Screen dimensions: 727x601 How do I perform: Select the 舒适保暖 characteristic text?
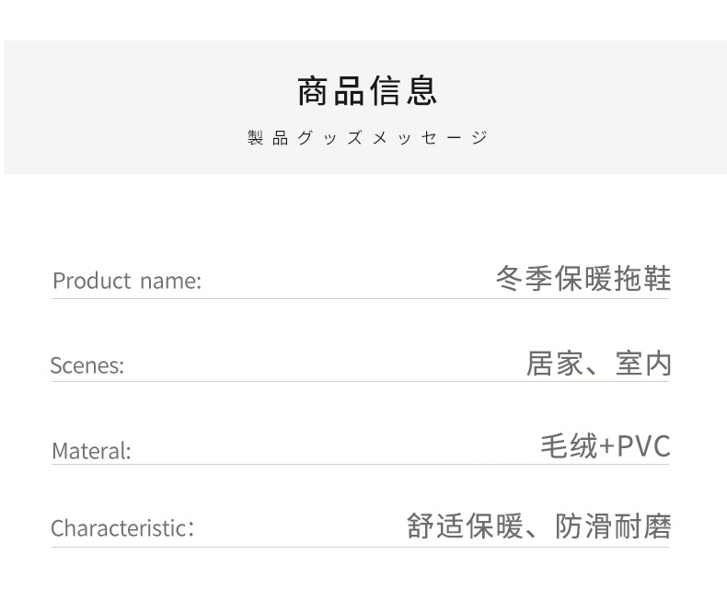465,526
